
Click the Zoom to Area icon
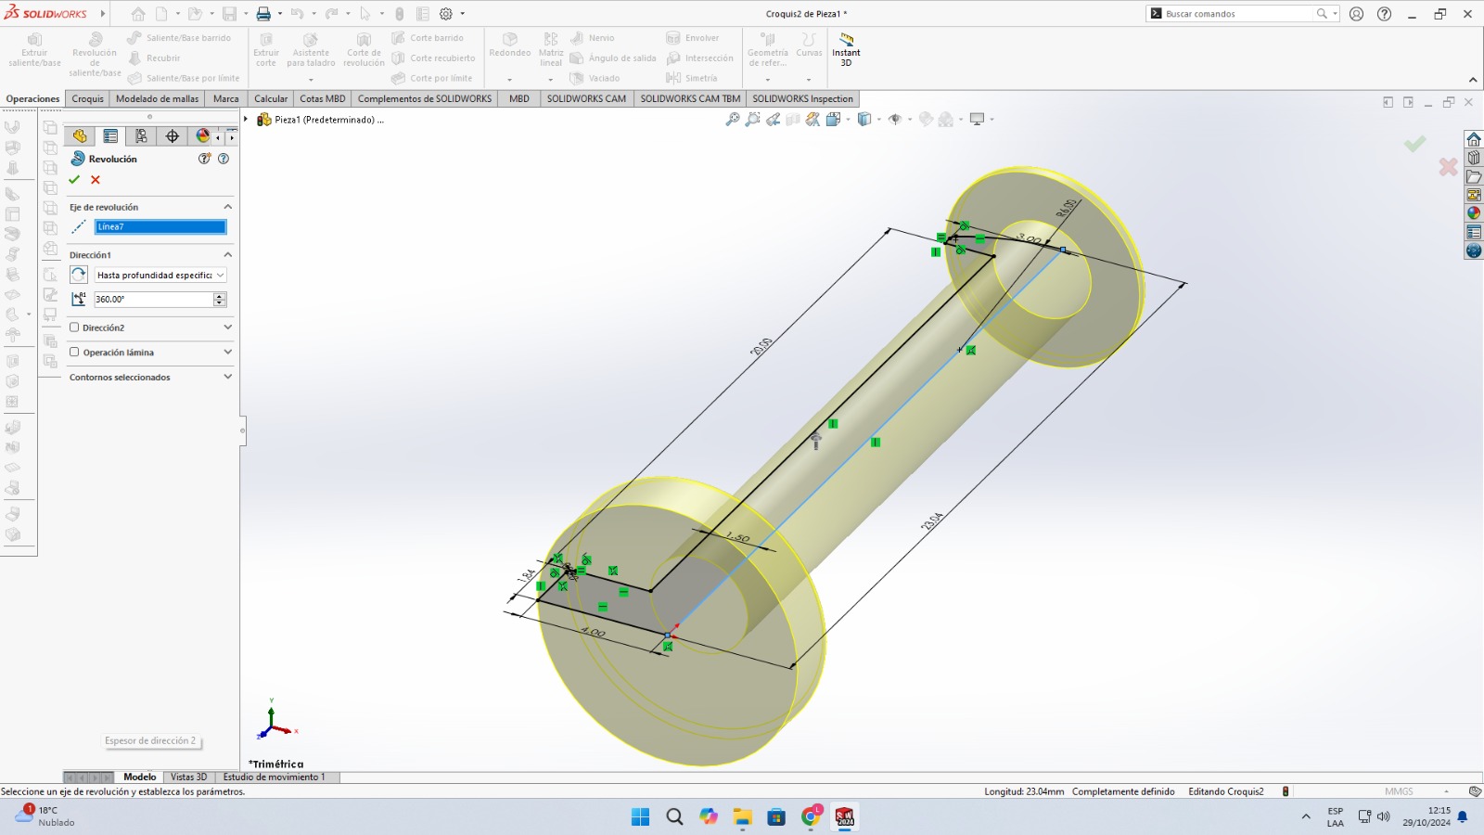(752, 120)
